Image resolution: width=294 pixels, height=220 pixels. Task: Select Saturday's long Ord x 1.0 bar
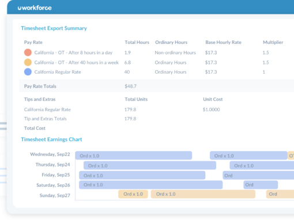pyautogui.click(x=151, y=185)
